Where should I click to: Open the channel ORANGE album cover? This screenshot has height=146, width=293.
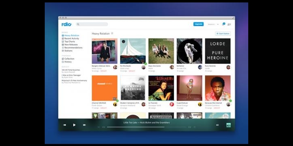point(105,88)
